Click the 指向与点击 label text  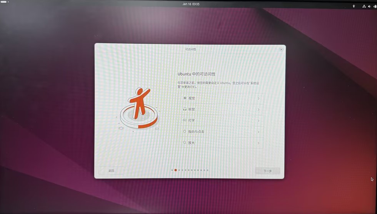tap(196, 132)
